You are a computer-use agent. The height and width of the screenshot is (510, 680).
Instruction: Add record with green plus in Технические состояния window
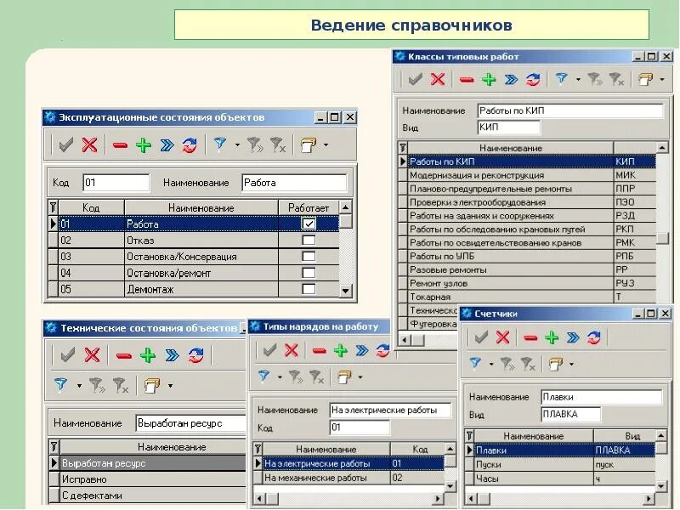click(x=148, y=355)
